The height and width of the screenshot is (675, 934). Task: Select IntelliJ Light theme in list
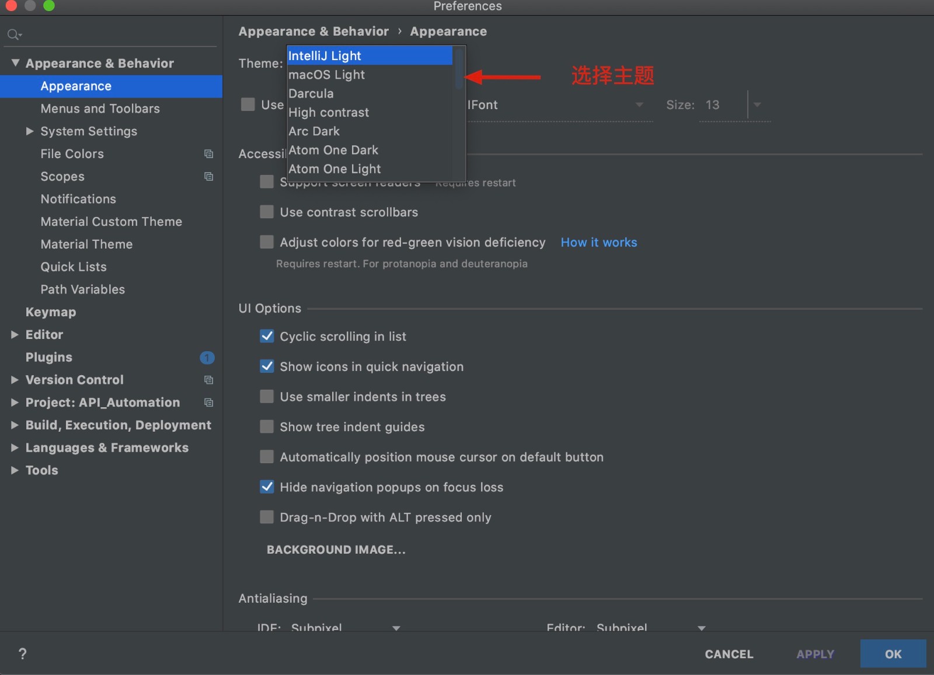(x=370, y=56)
